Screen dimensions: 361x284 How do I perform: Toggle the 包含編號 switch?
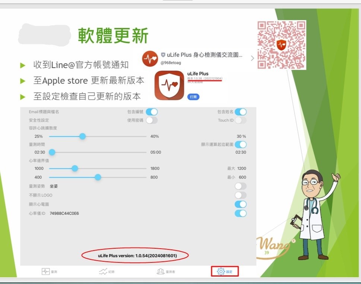(x=152, y=112)
